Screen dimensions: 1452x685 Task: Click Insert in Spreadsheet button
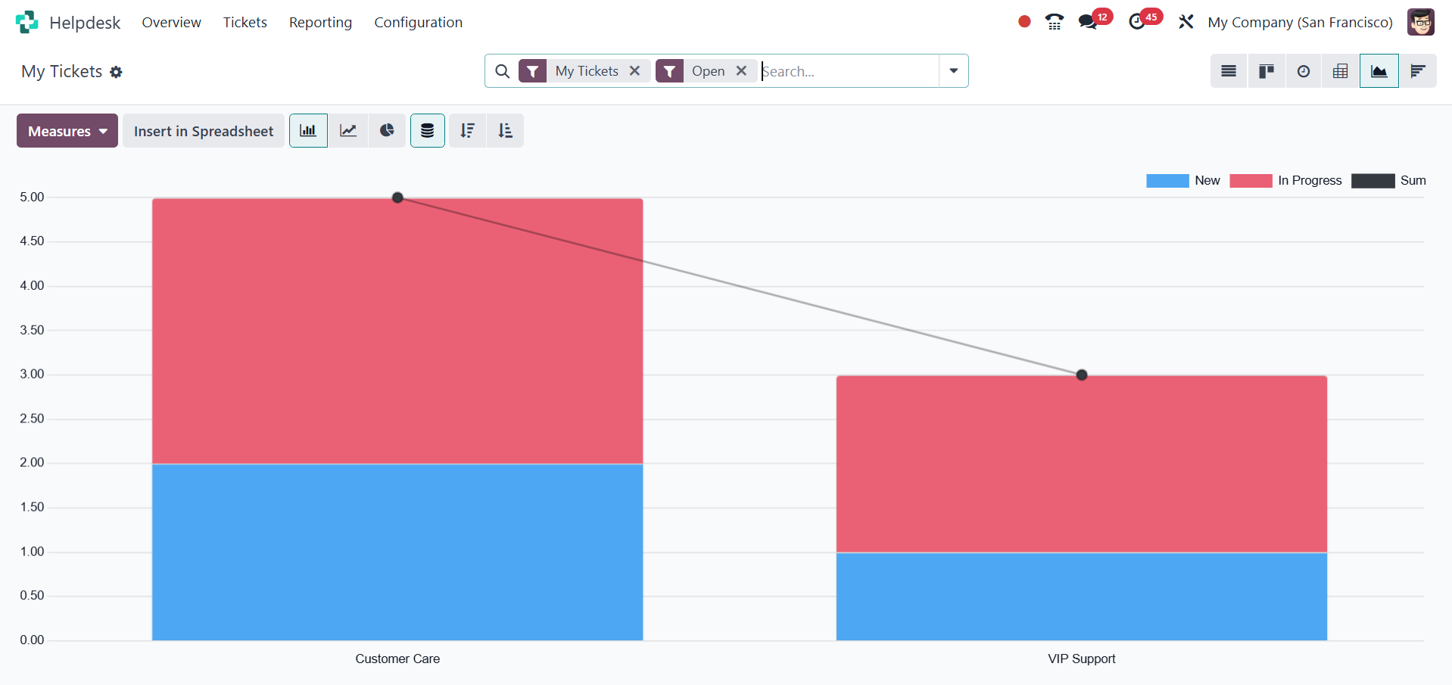tap(204, 131)
